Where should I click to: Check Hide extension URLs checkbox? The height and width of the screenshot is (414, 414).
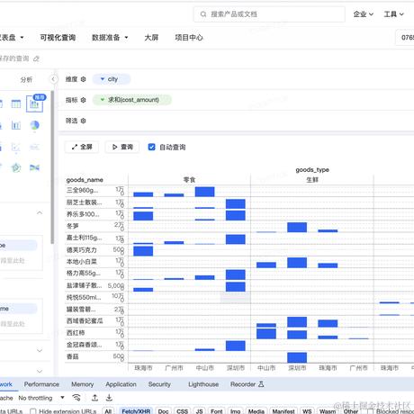tap(33, 411)
